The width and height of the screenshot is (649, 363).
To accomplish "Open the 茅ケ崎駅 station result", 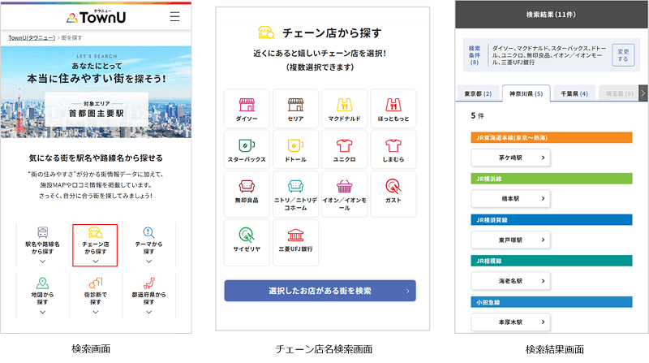I will 512,158.
